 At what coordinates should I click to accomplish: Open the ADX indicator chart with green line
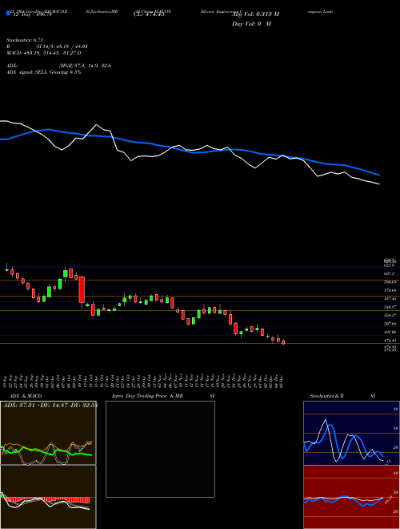(48, 433)
